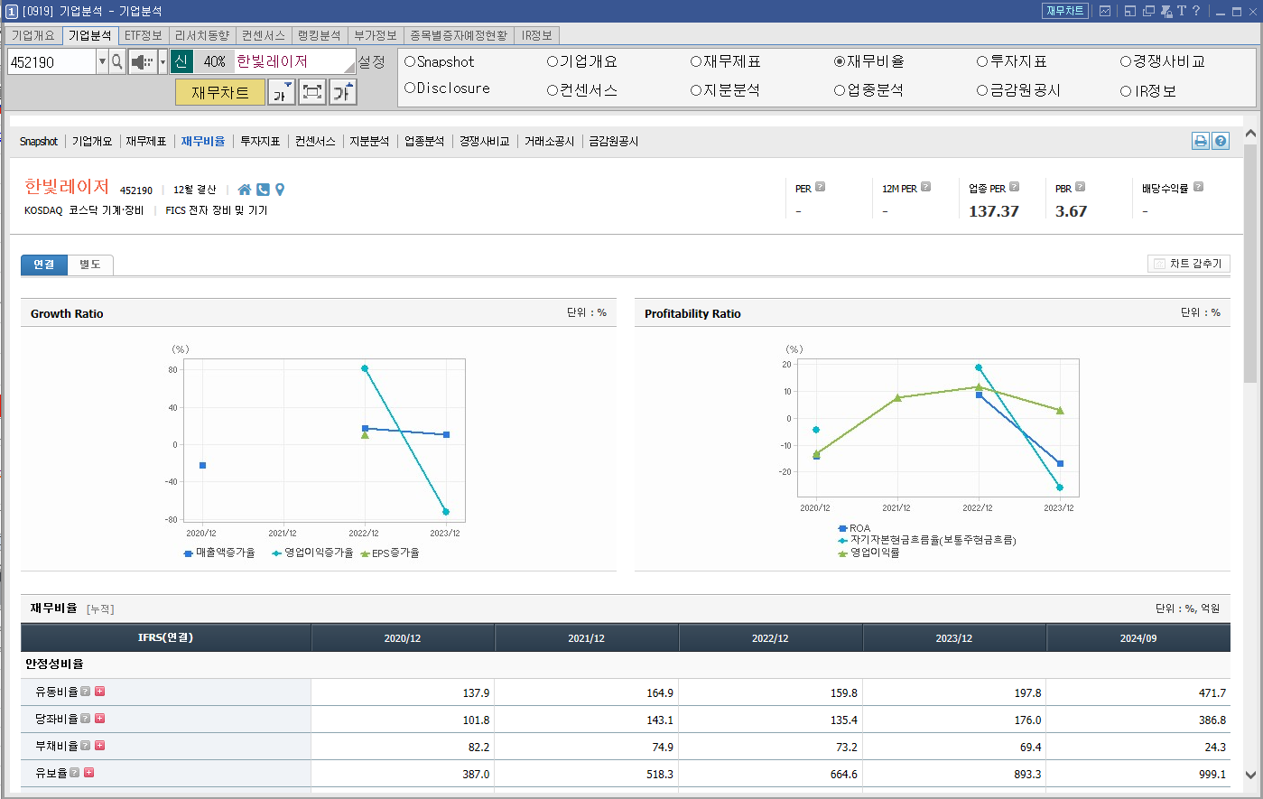Open the 랭킹분석 tab
Viewport: 1263px width, 799px height.
coord(320,35)
